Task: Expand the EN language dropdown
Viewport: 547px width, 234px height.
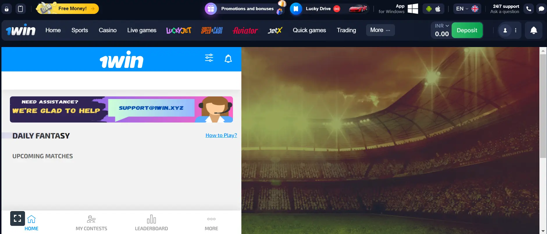Action: 467,9
